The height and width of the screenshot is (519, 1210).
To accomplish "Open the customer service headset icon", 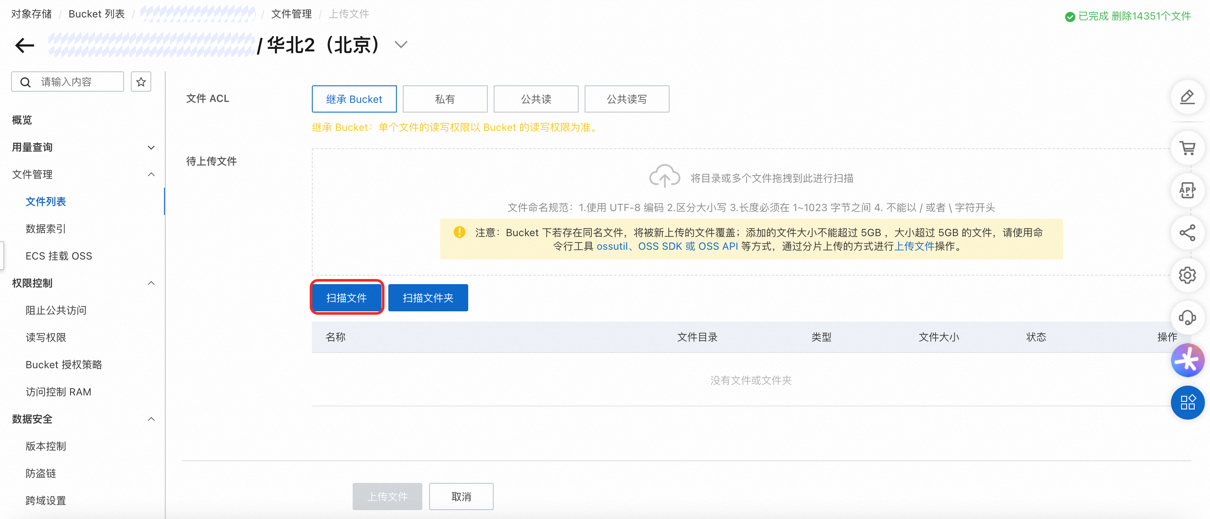I will [x=1187, y=318].
